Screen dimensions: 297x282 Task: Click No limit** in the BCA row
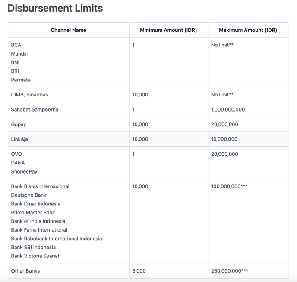222,45
